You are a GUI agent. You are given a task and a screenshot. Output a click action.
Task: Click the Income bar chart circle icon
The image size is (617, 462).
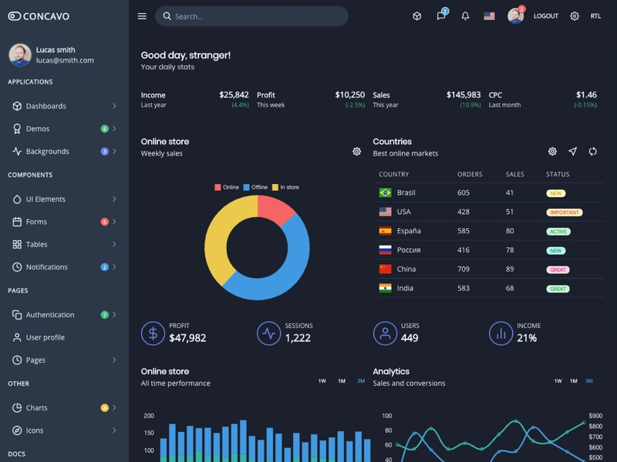tap(501, 333)
